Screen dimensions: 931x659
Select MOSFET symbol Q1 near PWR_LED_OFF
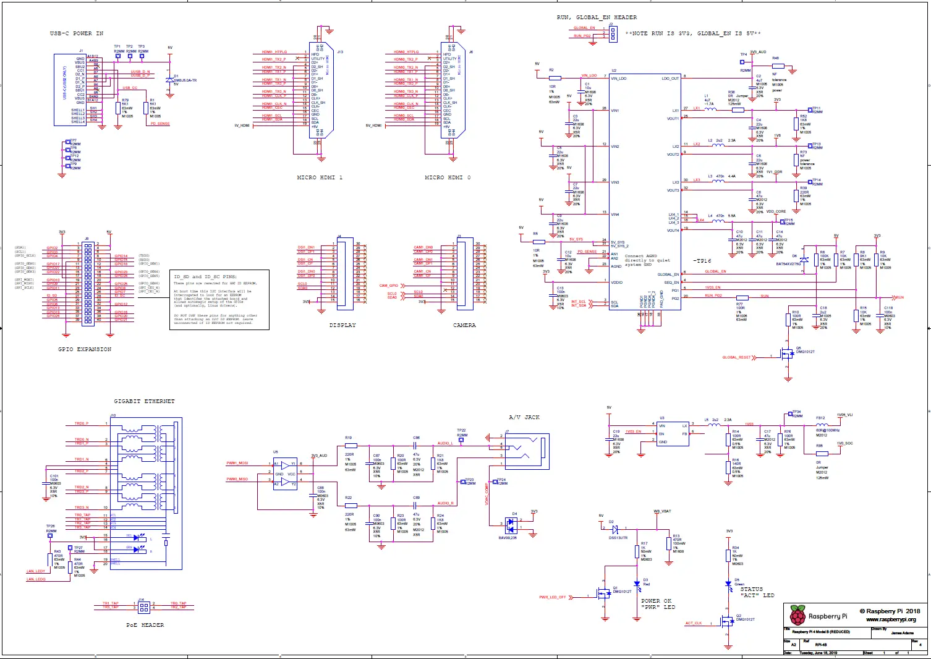[x=603, y=593]
